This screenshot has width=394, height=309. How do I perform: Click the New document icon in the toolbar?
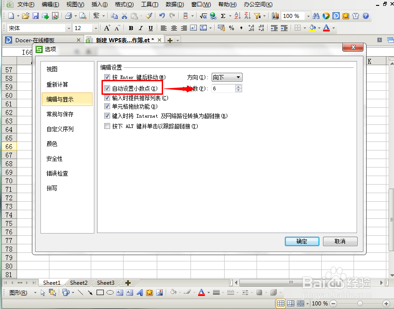click(11, 16)
